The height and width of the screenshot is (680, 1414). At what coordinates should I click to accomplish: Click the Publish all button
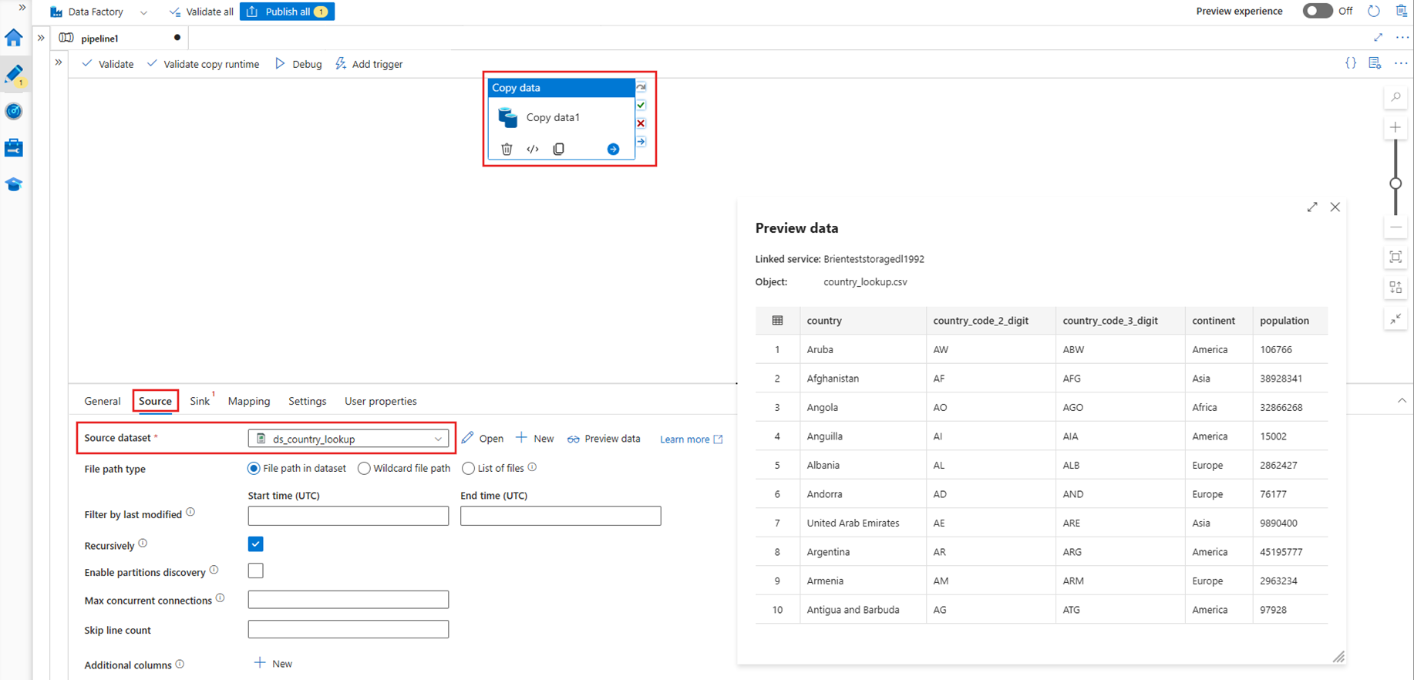point(287,12)
